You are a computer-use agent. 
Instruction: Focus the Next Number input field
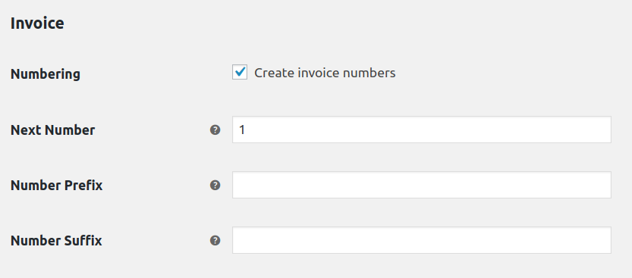(422, 130)
